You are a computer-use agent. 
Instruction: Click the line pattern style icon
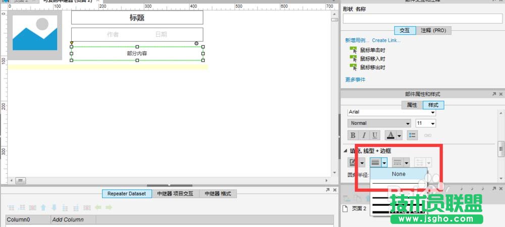coord(397,163)
